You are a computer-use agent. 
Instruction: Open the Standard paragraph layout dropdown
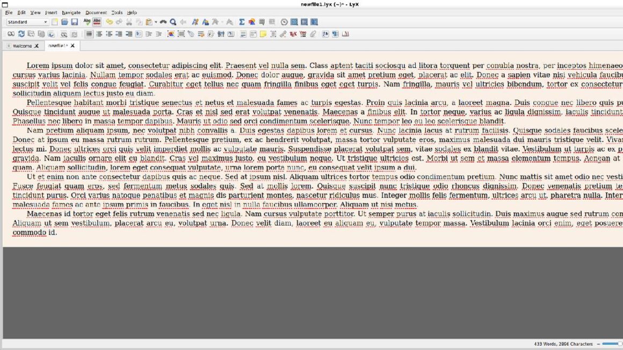click(27, 22)
